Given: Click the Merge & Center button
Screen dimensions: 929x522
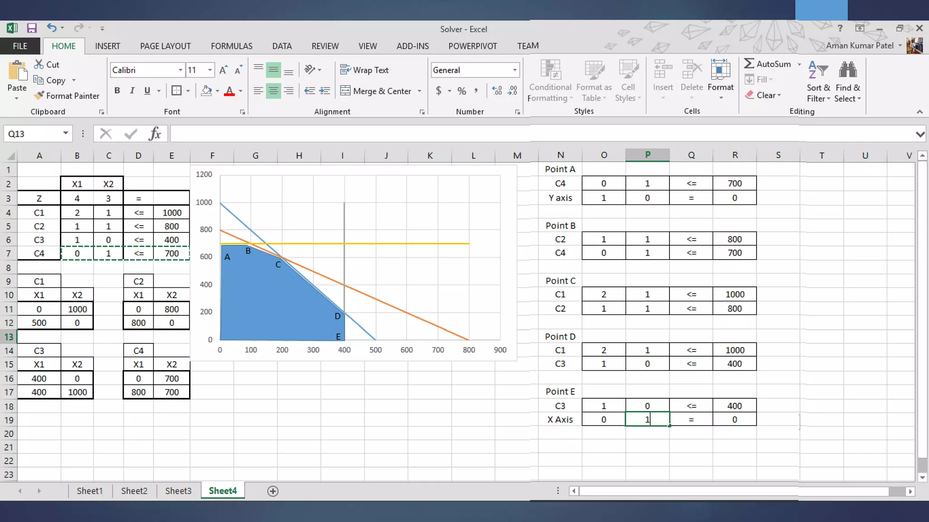Looking at the screenshot, I should 376,91.
